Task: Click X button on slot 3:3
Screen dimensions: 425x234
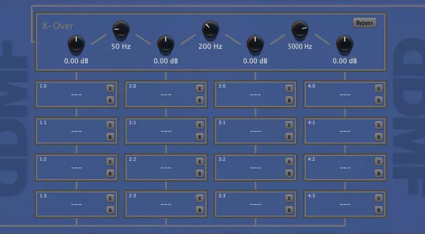Action: [x=289, y=198]
